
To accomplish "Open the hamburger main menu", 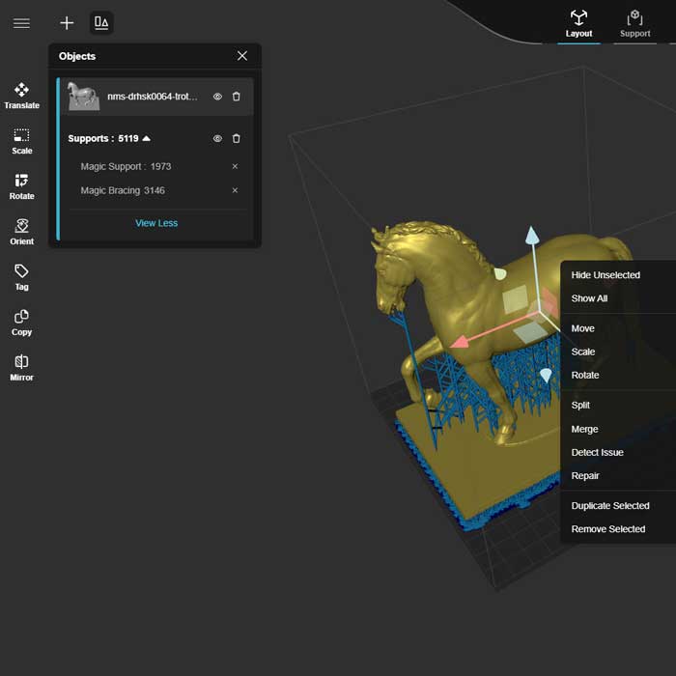I will pos(21,23).
